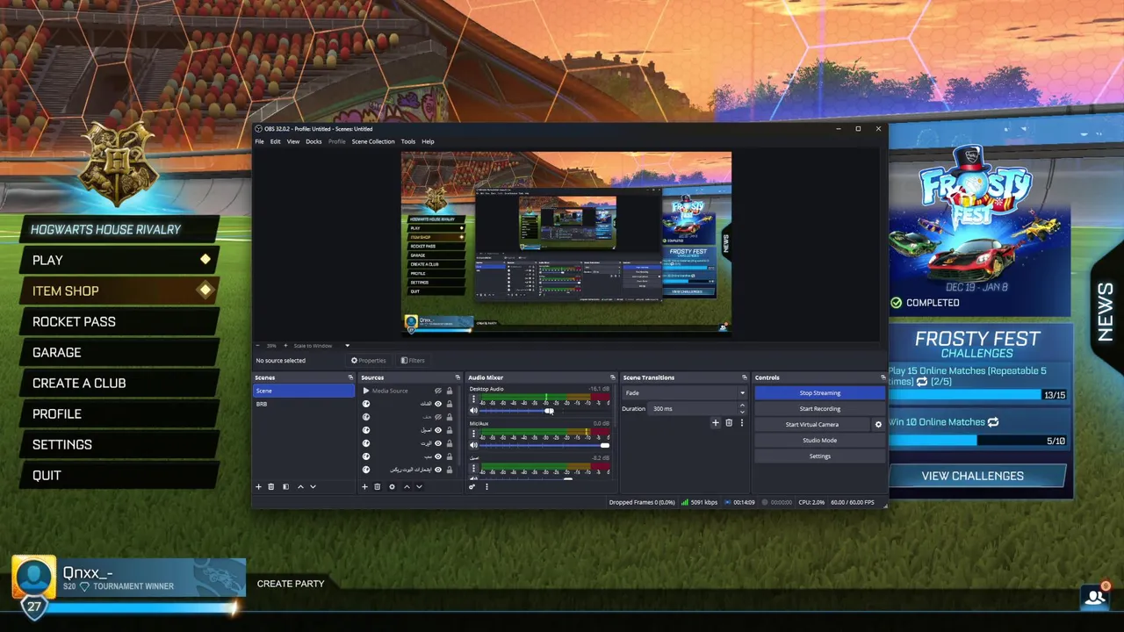The width and height of the screenshot is (1124, 632).
Task: Increase transition duration with up arrow
Action: (742, 406)
